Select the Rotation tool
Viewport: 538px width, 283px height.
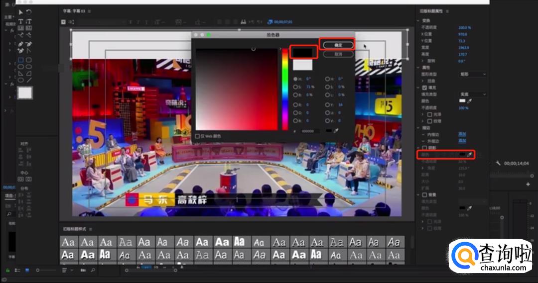[x=29, y=12]
